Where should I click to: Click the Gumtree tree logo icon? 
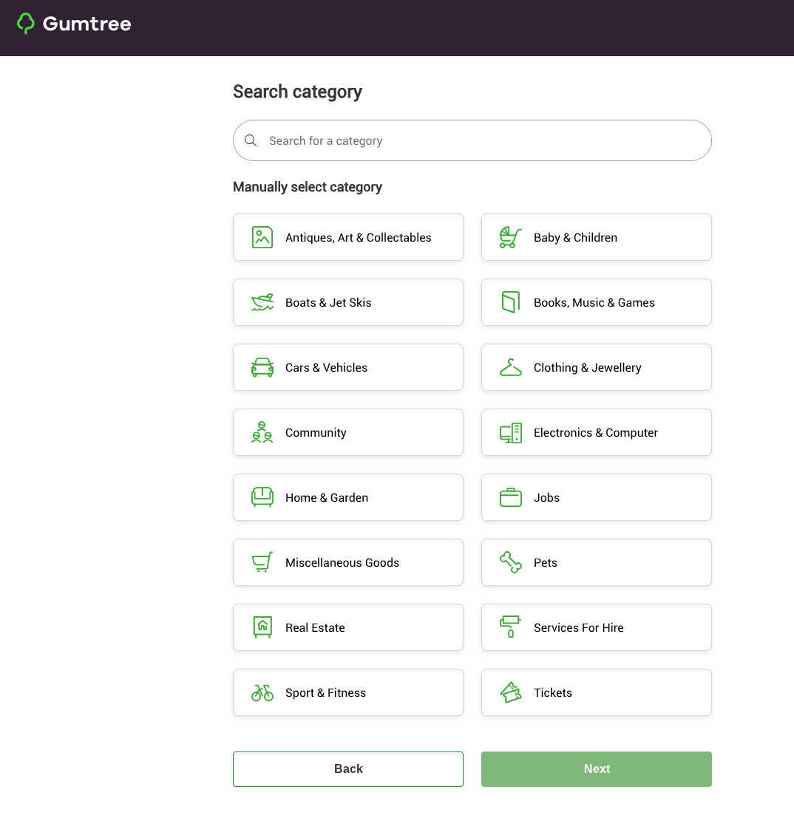coord(26,24)
